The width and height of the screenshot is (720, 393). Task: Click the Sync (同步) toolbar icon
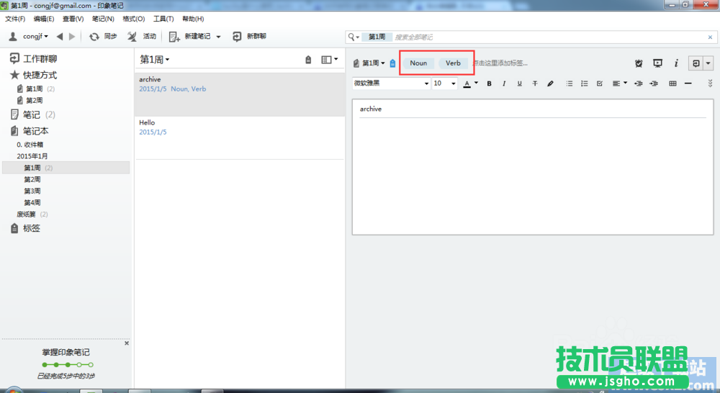tap(102, 36)
